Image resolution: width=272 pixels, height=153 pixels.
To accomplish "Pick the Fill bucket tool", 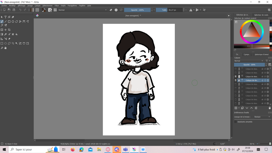I will (x=17, y=34).
